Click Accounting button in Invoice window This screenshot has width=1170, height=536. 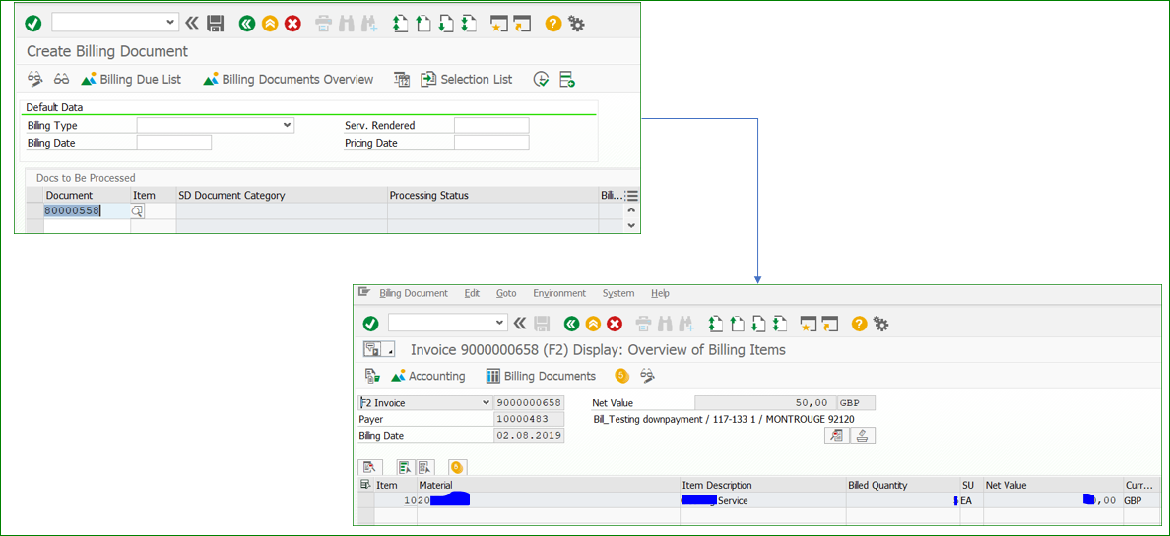pos(428,376)
